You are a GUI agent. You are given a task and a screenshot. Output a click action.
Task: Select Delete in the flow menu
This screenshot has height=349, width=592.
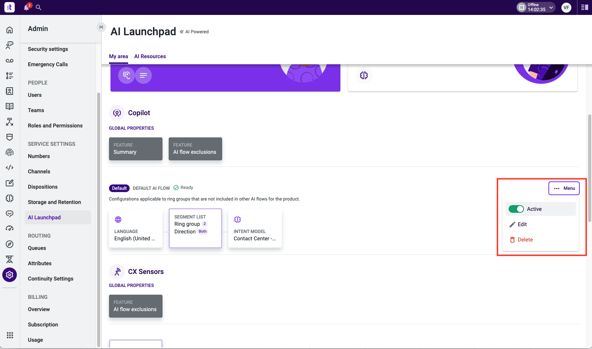point(541,240)
